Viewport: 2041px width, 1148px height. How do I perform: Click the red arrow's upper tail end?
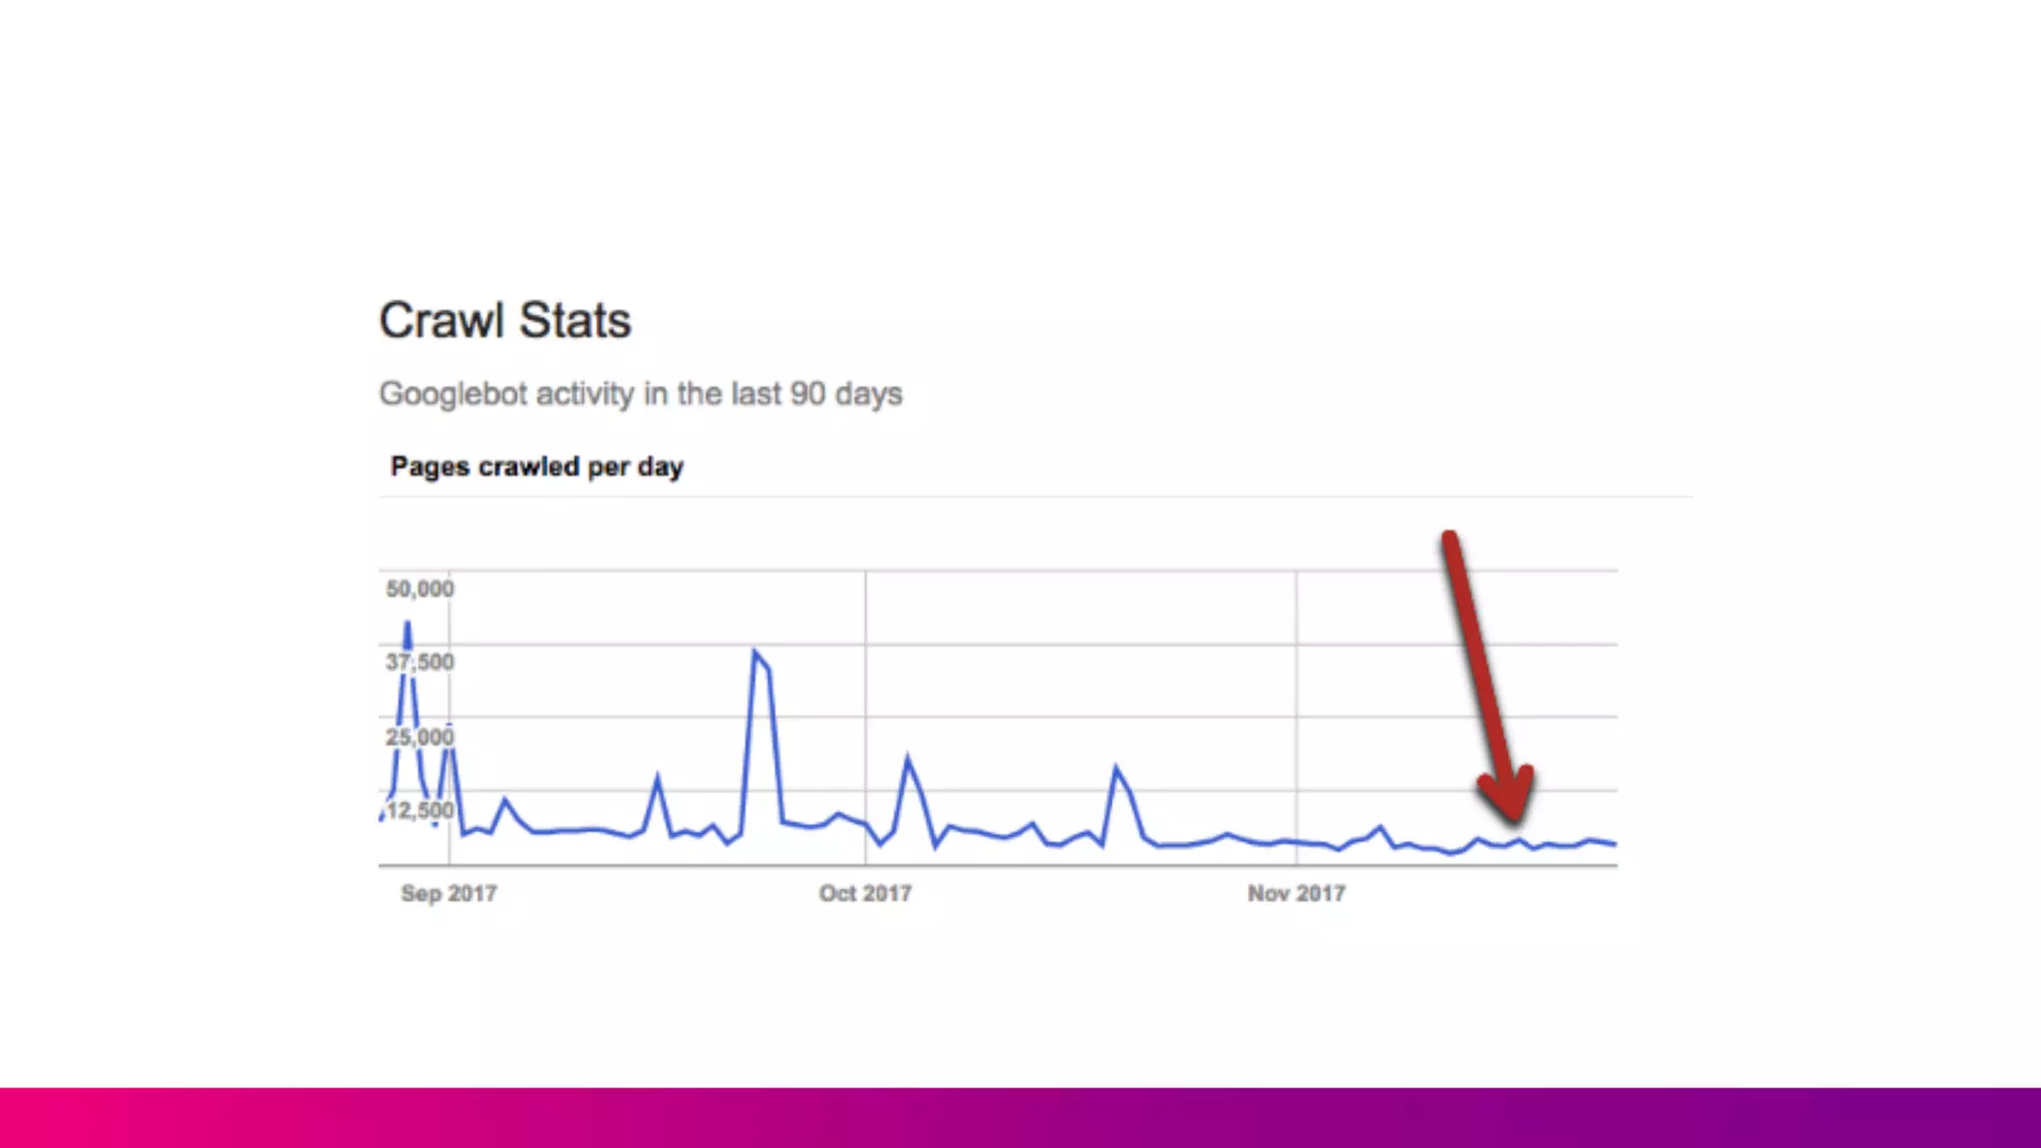coord(1450,538)
